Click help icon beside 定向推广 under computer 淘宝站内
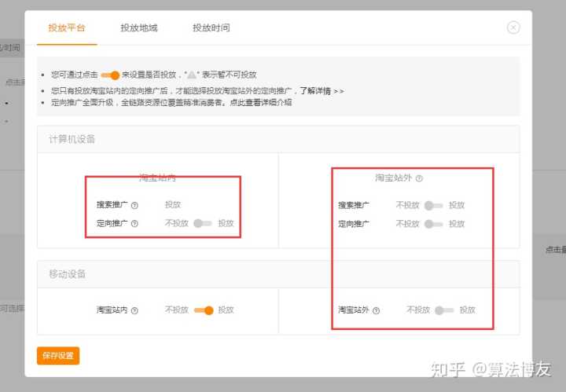566x392 pixels. click(134, 224)
